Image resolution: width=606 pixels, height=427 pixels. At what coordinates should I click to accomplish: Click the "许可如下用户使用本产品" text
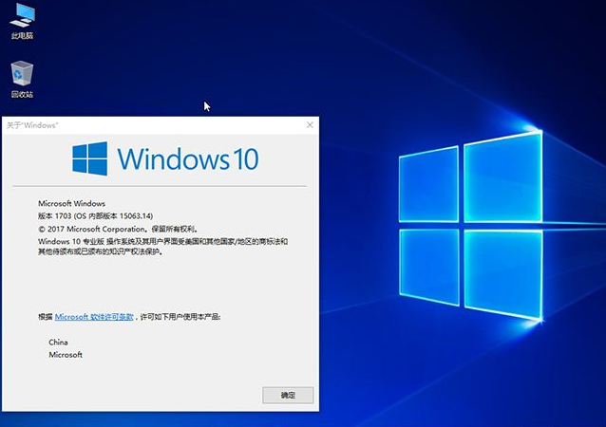tap(180, 317)
